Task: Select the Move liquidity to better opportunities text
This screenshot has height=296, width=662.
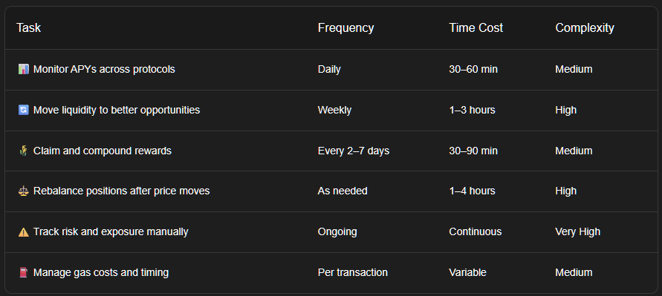Action: point(117,110)
